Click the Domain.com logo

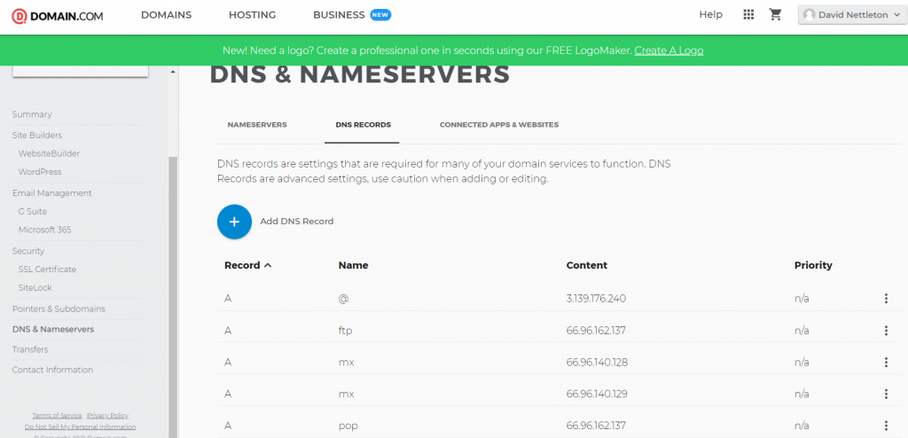(59, 15)
